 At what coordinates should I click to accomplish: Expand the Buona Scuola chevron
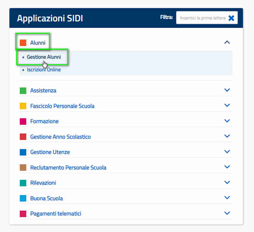[x=227, y=198]
